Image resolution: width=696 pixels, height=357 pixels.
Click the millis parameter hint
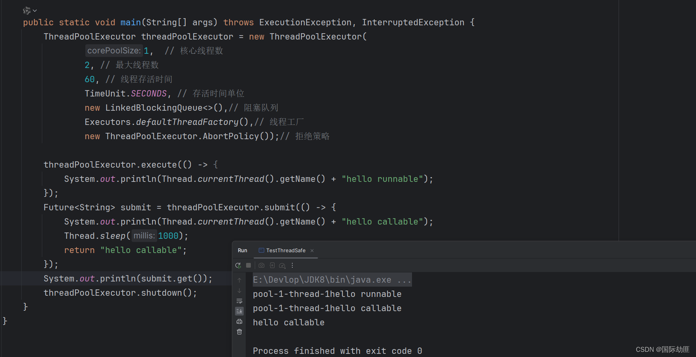[x=144, y=236]
